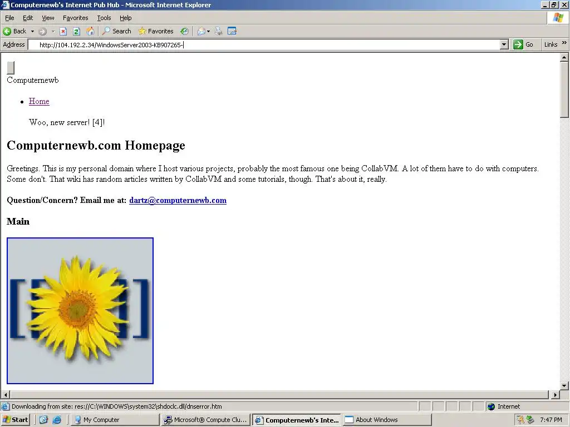
Task: Click the Main section heading
Action: [18, 221]
